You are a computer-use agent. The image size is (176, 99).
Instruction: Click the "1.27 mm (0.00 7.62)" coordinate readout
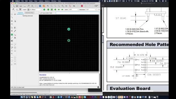[x=46, y=13]
